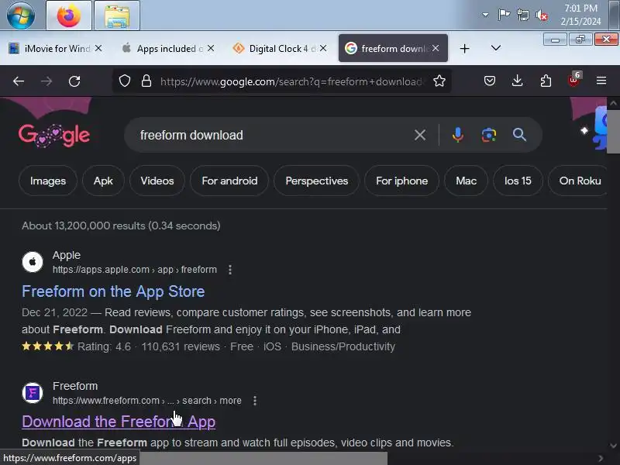Open a new browser tab
Screen dimensions: 620x465
[x=464, y=49]
